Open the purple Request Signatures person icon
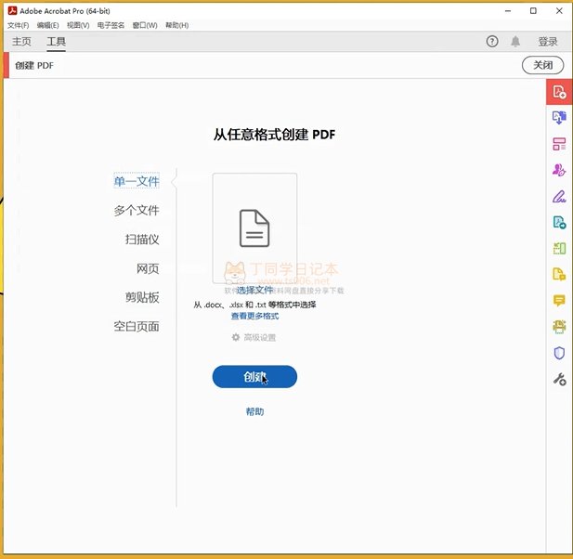Screen dimensions: 573x559 tap(559, 170)
